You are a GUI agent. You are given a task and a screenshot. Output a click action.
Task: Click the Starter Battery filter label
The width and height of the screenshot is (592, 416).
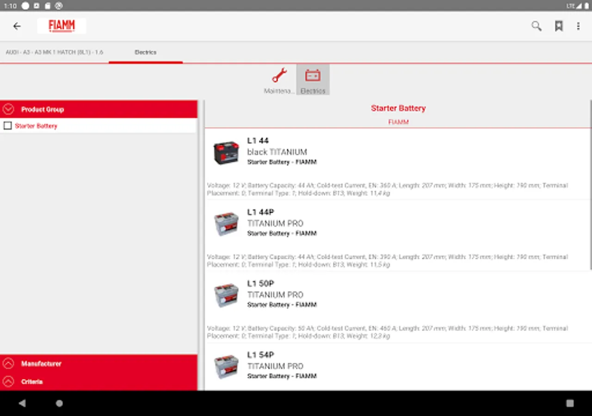point(36,126)
